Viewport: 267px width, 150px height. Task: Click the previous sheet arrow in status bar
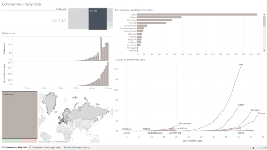[257, 148]
